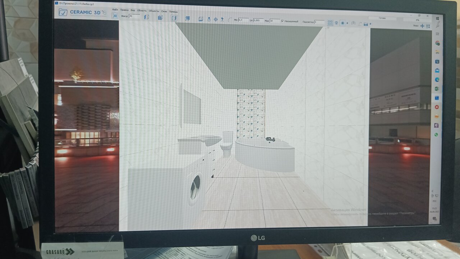Click the Подсветка value field
Screen dimensions: 460x259
pos(319,22)
